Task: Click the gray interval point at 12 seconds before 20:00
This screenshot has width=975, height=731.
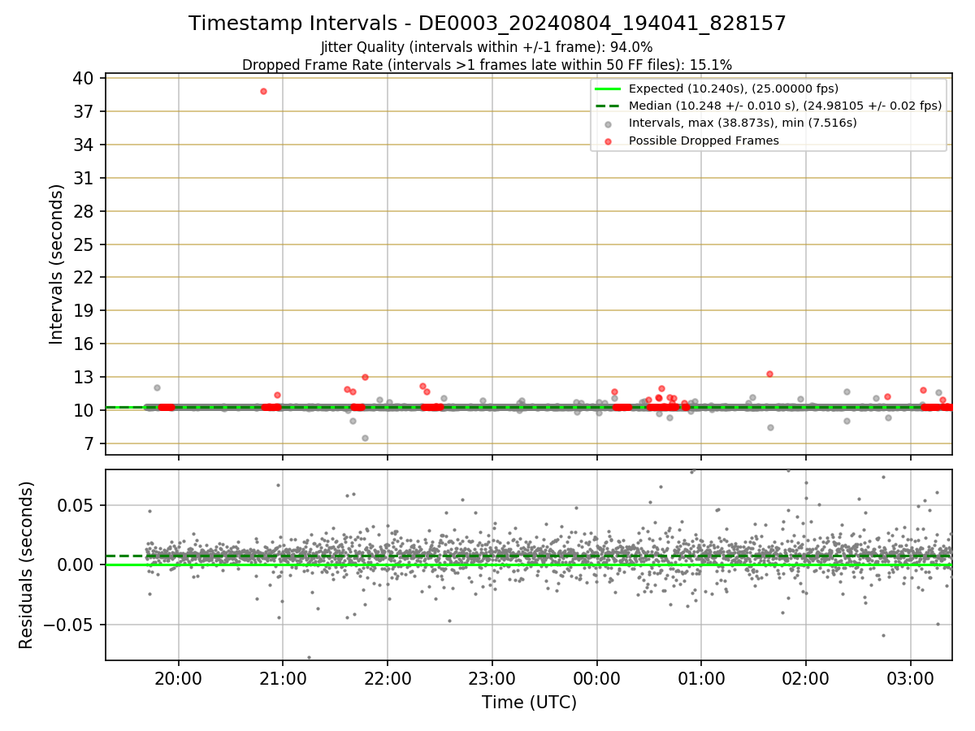Action: pos(157,387)
